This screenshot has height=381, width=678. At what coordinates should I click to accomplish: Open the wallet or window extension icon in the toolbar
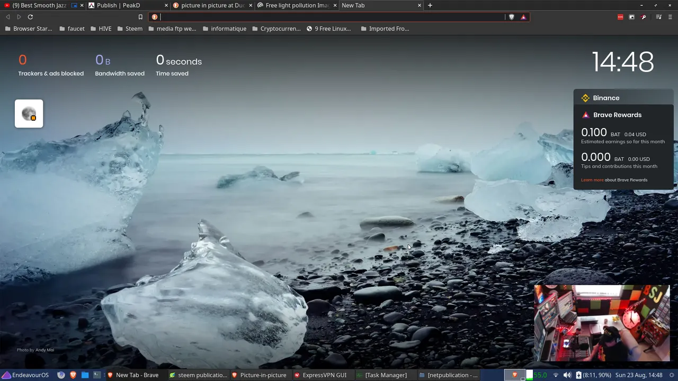(631, 17)
